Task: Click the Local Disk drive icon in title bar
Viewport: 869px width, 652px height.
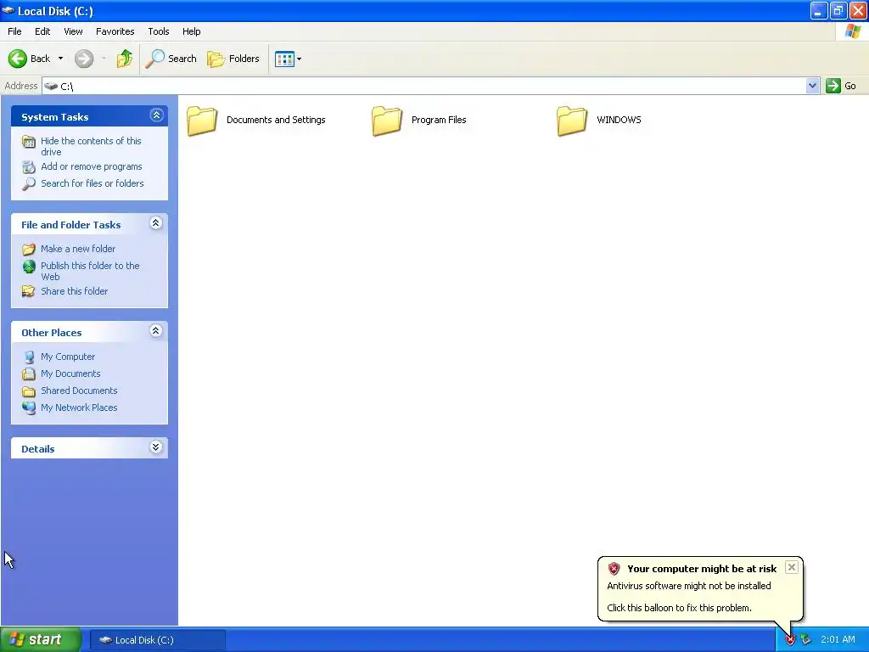Action: click(x=8, y=10)
